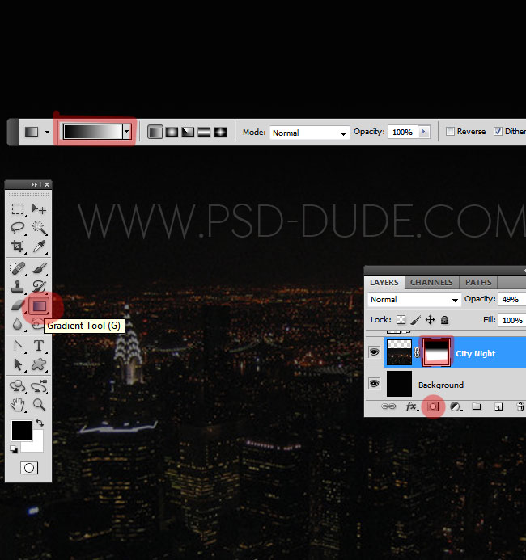Choose Reflected Gradient style
This screenshot has width=526, height=560.
coord(204,132)
